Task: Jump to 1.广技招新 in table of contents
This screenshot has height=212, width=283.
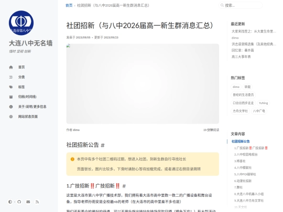Action: point(251,148)
